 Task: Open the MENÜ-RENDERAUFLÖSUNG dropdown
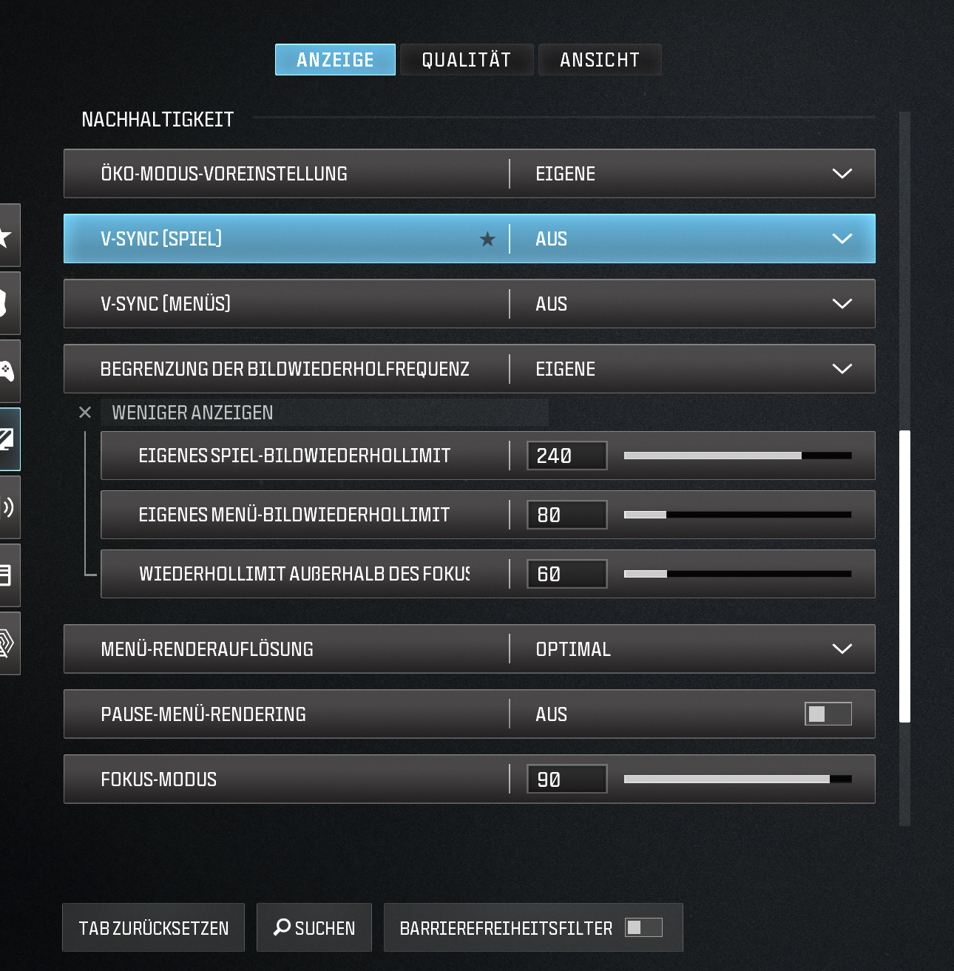pos(841,649)
